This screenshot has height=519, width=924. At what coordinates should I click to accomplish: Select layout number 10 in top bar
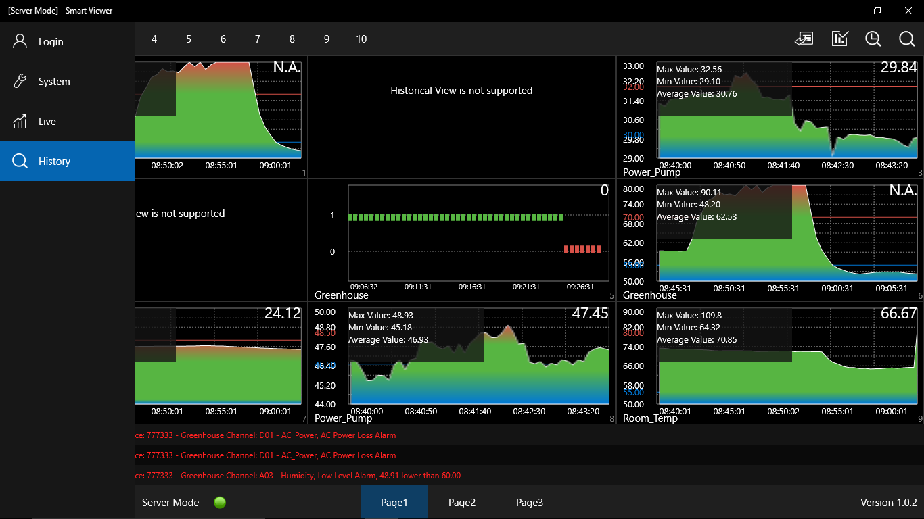coord(361,39)
